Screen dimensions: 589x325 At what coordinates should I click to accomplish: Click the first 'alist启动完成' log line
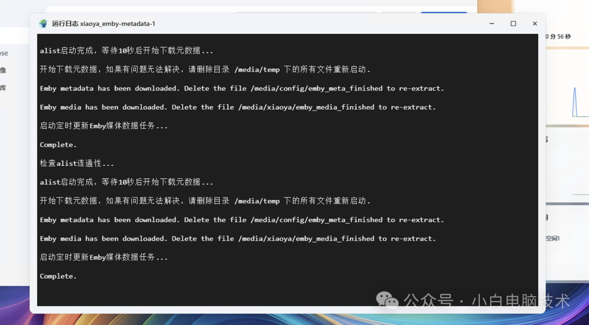click(127, 51)
